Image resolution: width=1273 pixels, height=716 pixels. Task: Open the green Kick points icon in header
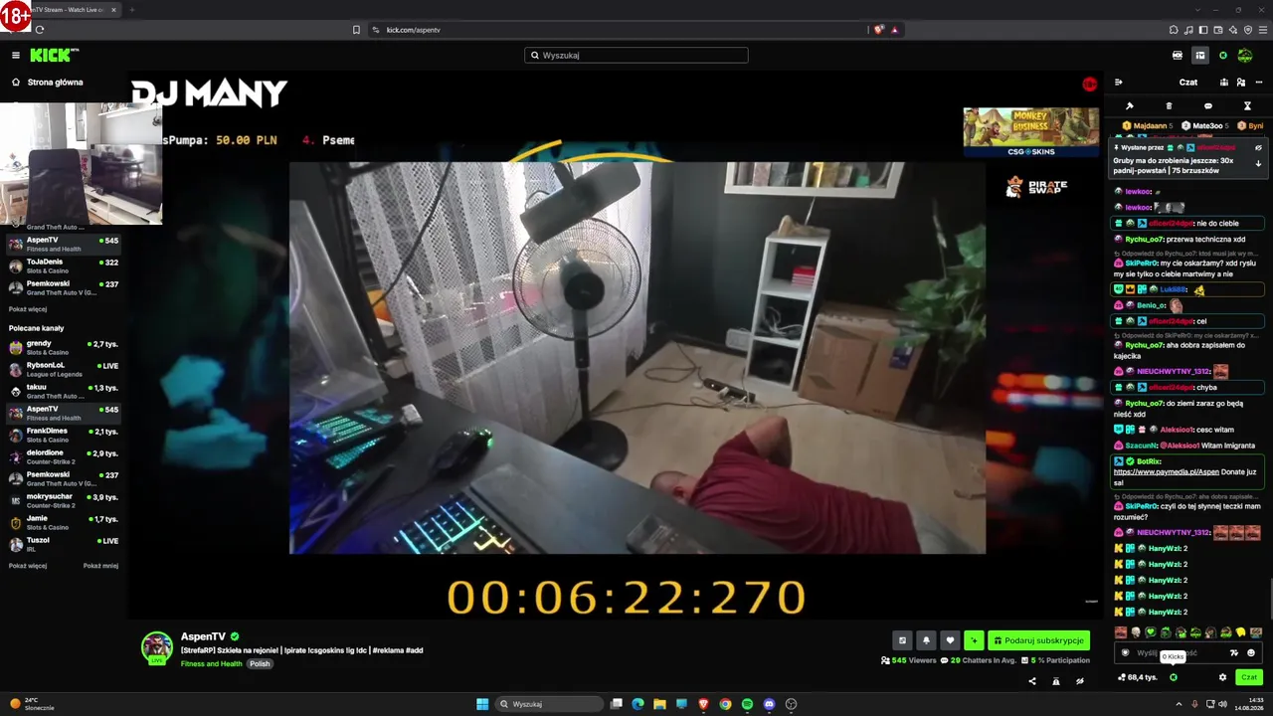[1223, 56]
